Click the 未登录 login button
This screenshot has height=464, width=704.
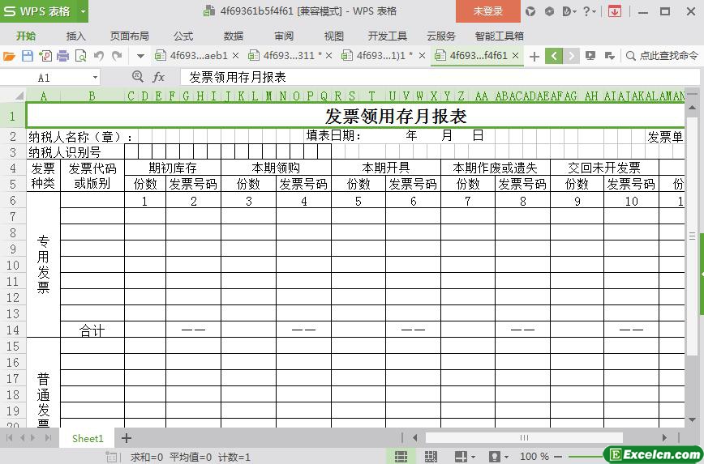[x=488, y=11]
